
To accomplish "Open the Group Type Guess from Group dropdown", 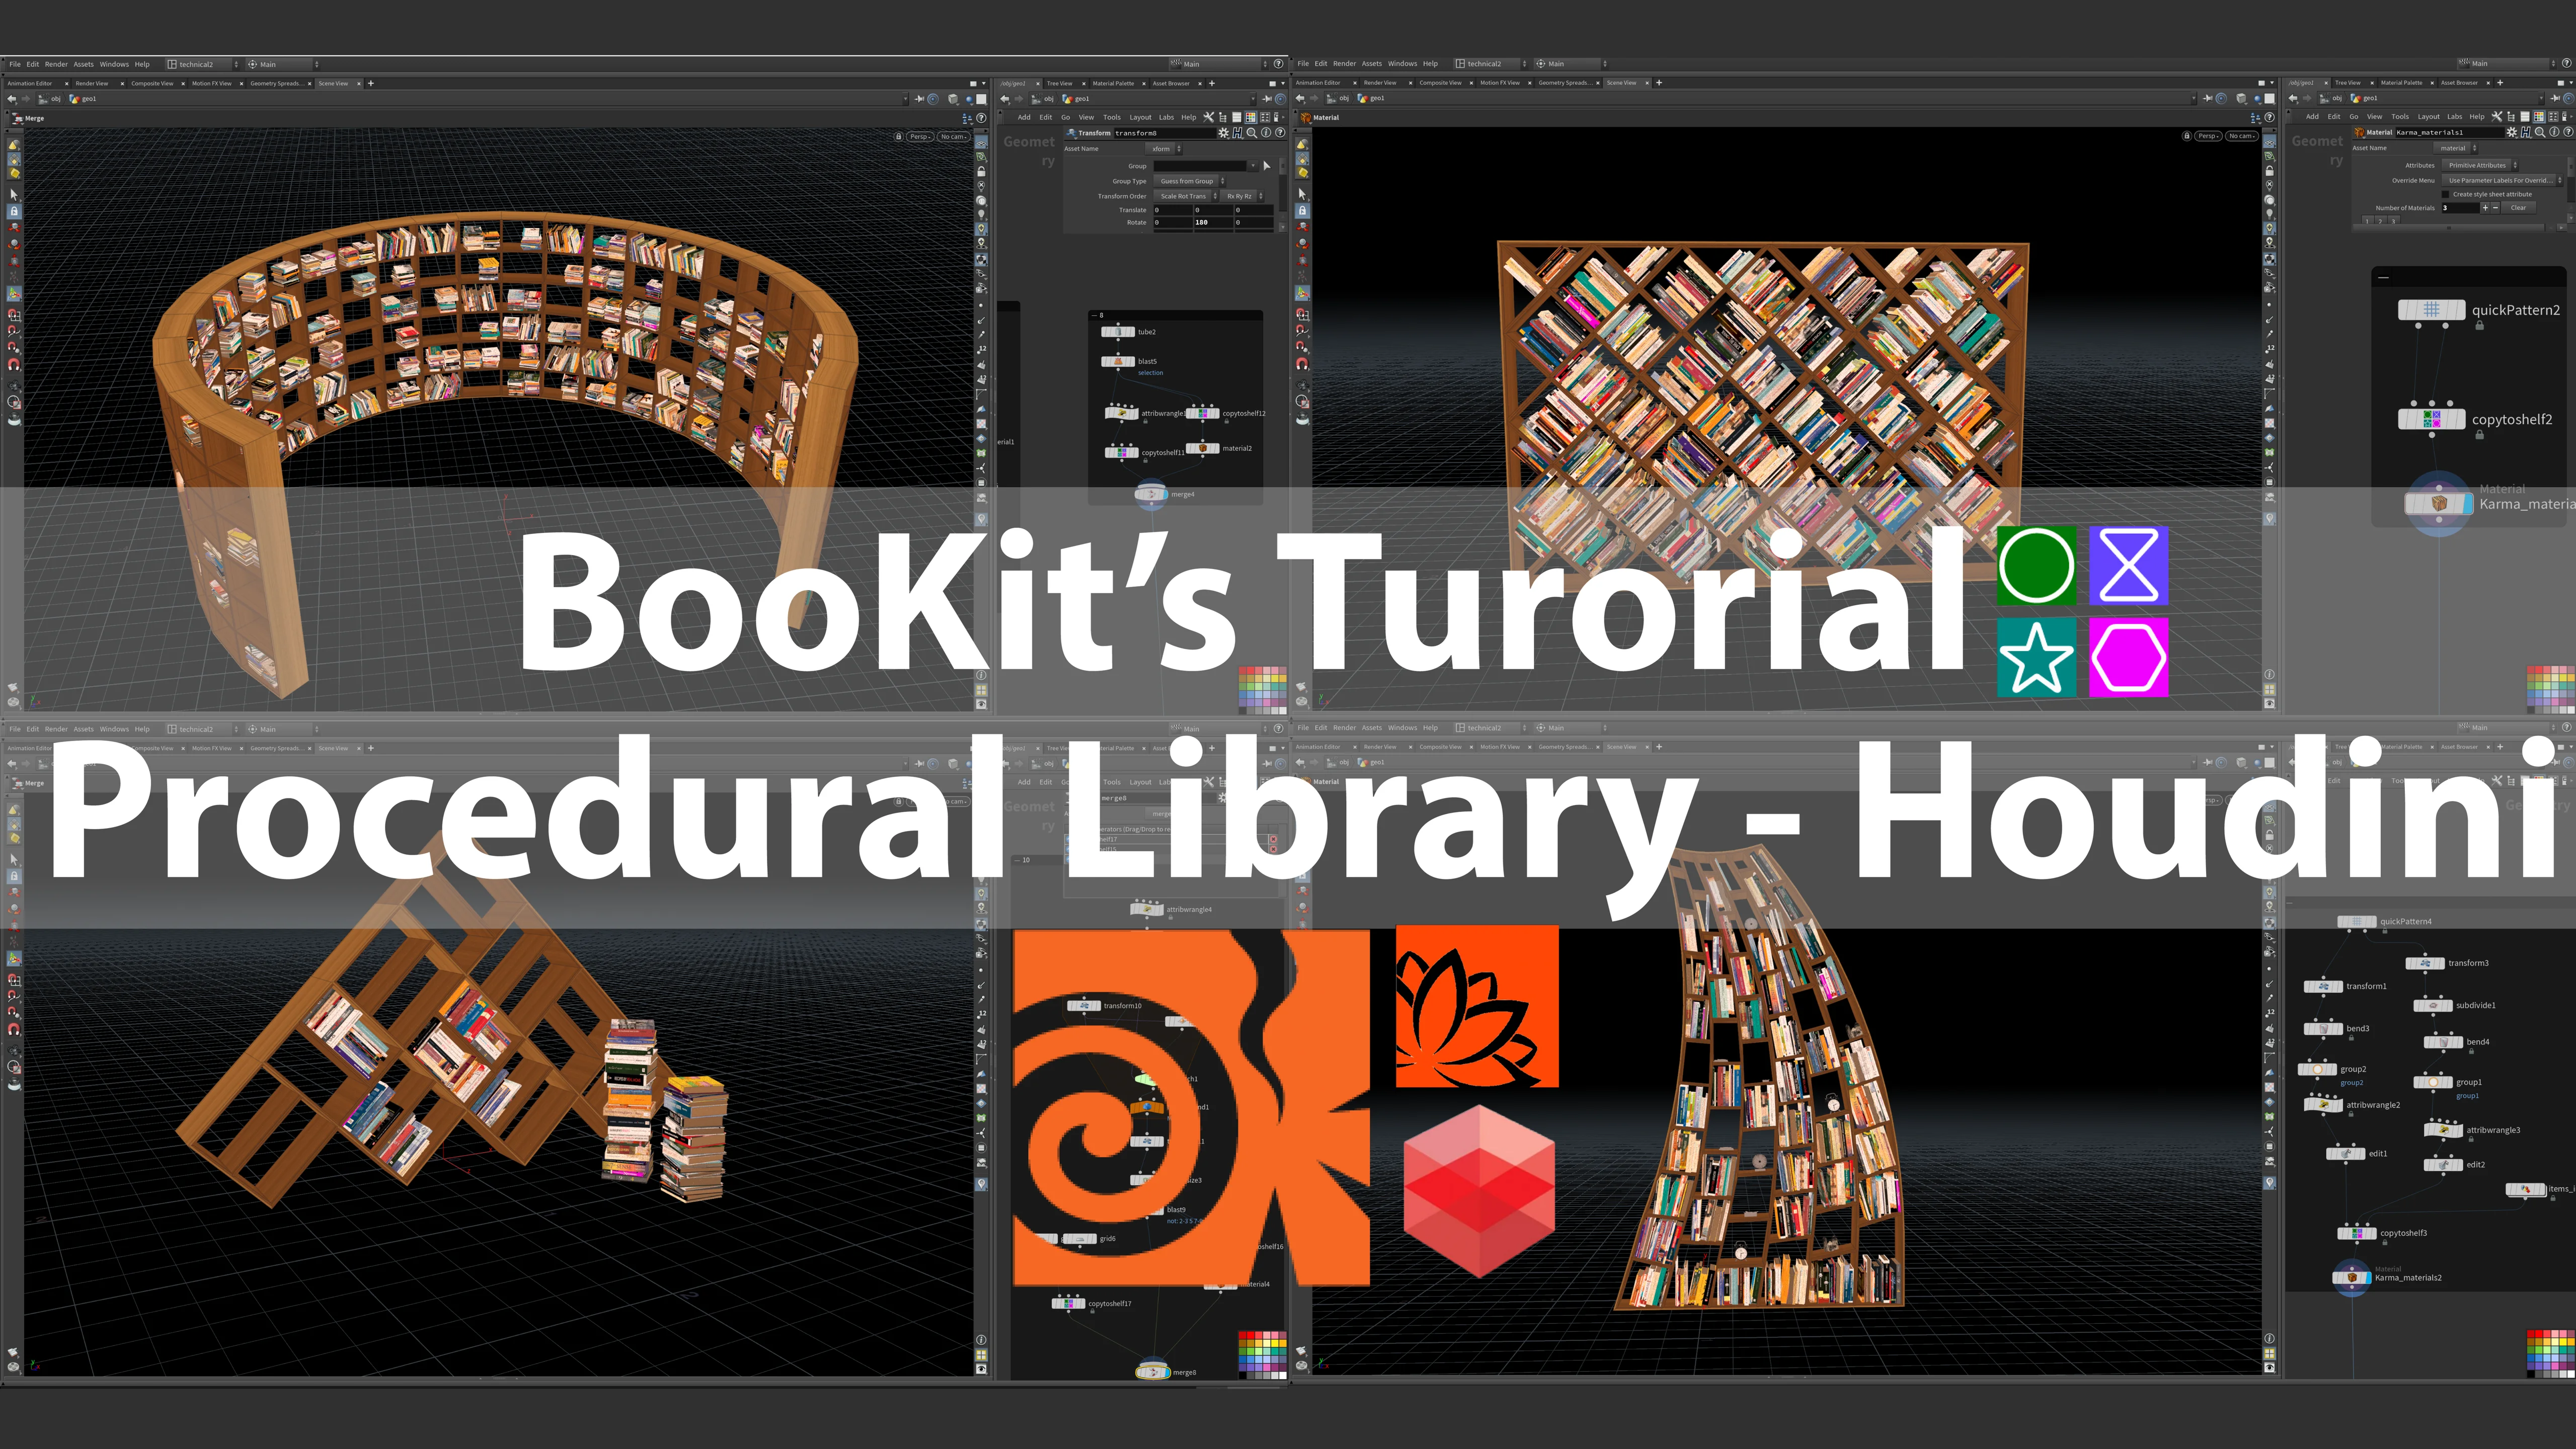I will point(1187,182).
